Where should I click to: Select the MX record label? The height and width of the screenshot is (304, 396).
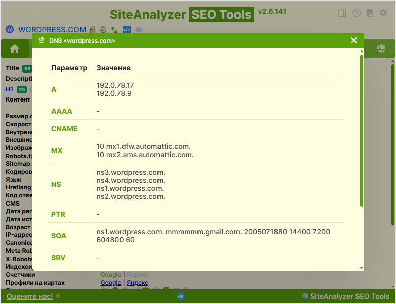[57, 150]
